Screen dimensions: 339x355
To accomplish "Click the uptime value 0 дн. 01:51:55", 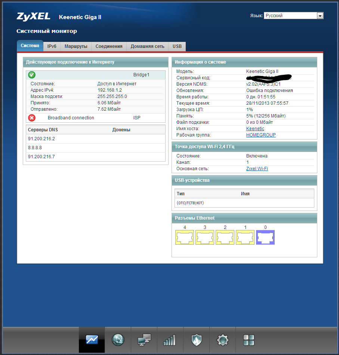I will tap(261, 97).
